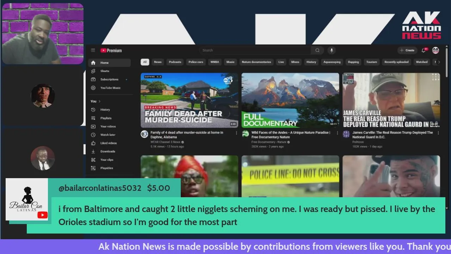Show more category chips with right arrow

click(439, 62)
